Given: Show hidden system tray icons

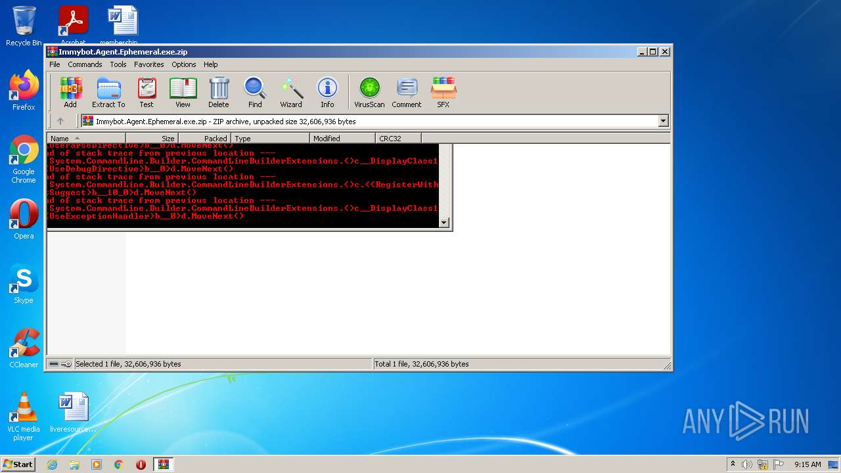Looking at the screenshot, I should coord(733,464).
